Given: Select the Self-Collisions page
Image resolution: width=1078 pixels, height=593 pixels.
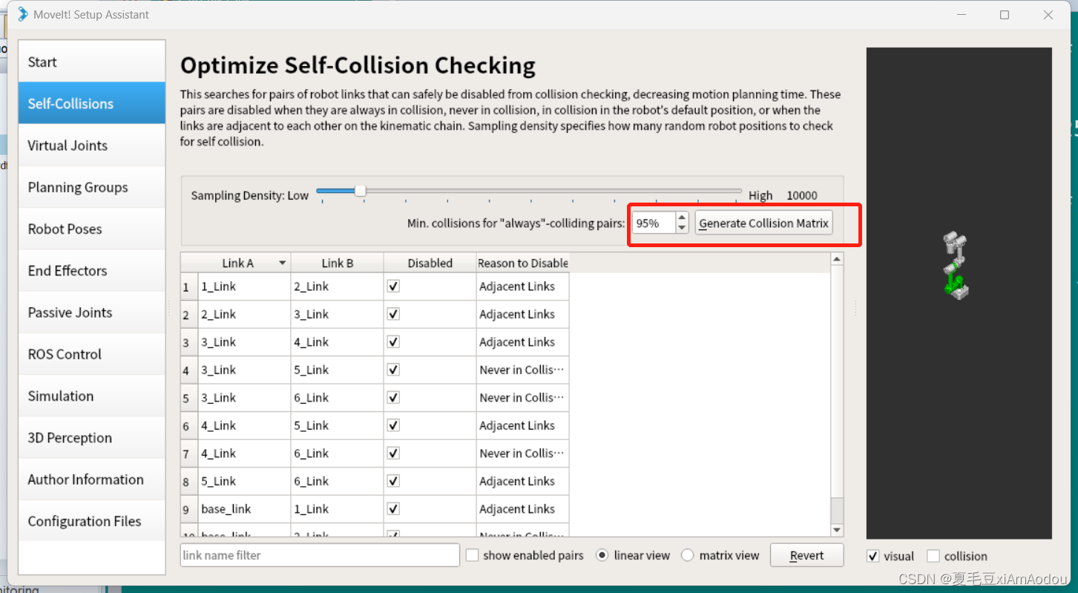Looking at the screenshot, I should (91, 103).
